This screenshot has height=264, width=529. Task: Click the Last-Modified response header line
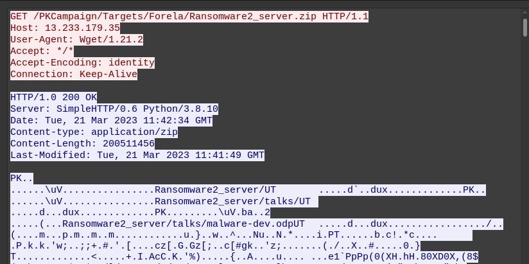[x=137, y=155]
